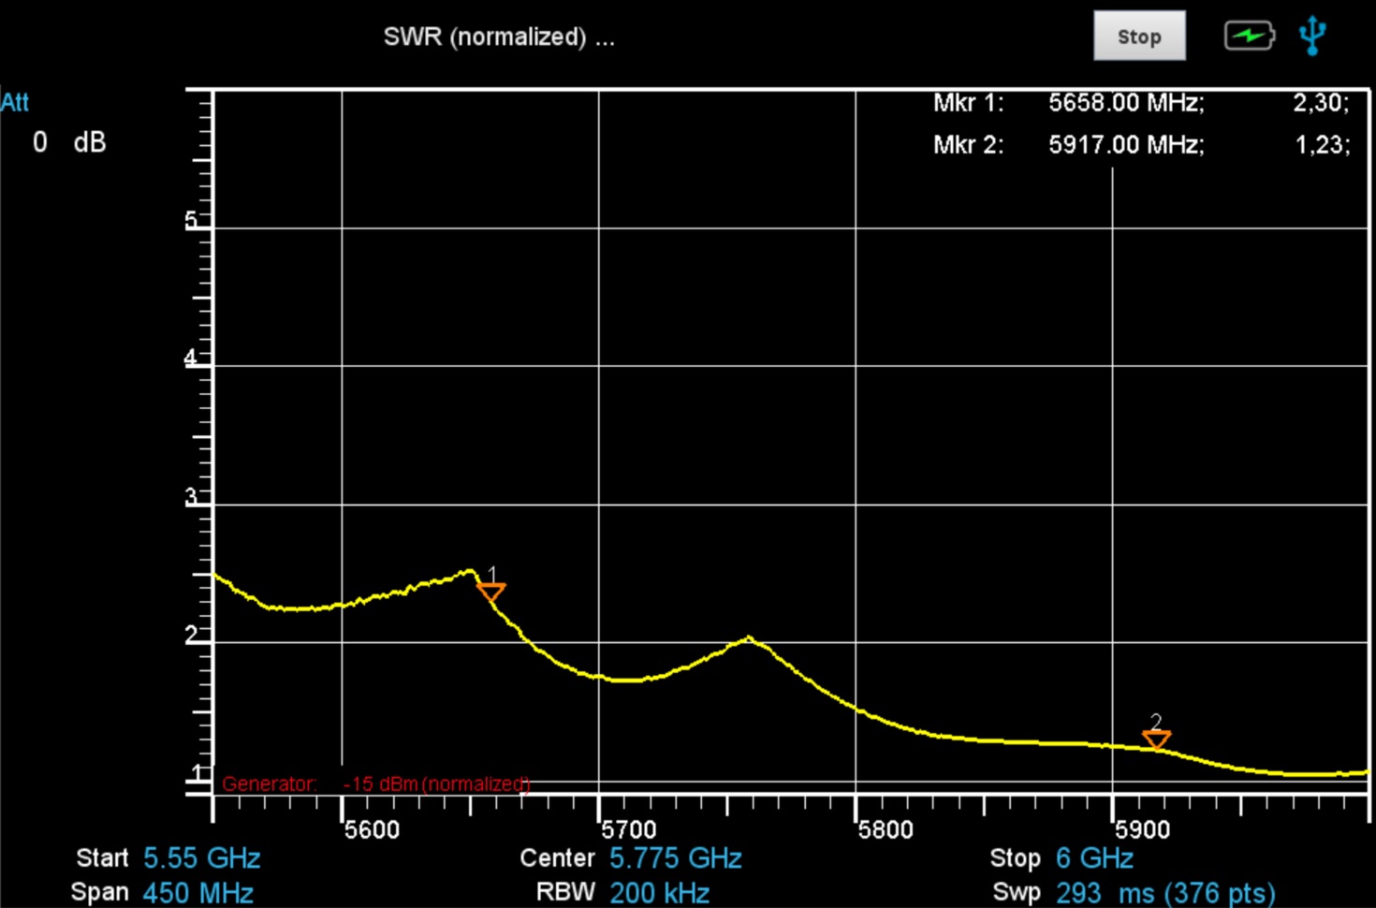Adjust the Swp sweep time 293 ms
The image size is (1376, 908).
(1164, 892)
